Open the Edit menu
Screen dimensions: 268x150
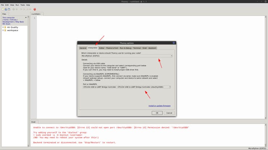tap(7, 5)
